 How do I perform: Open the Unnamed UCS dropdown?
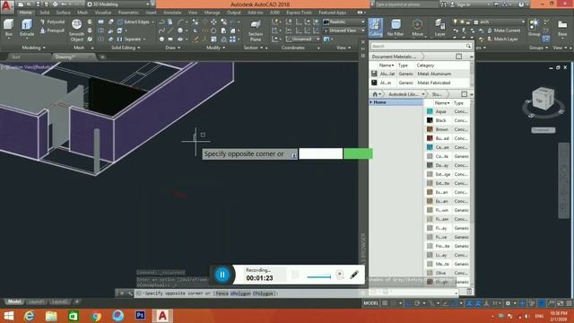coord(302,39)
